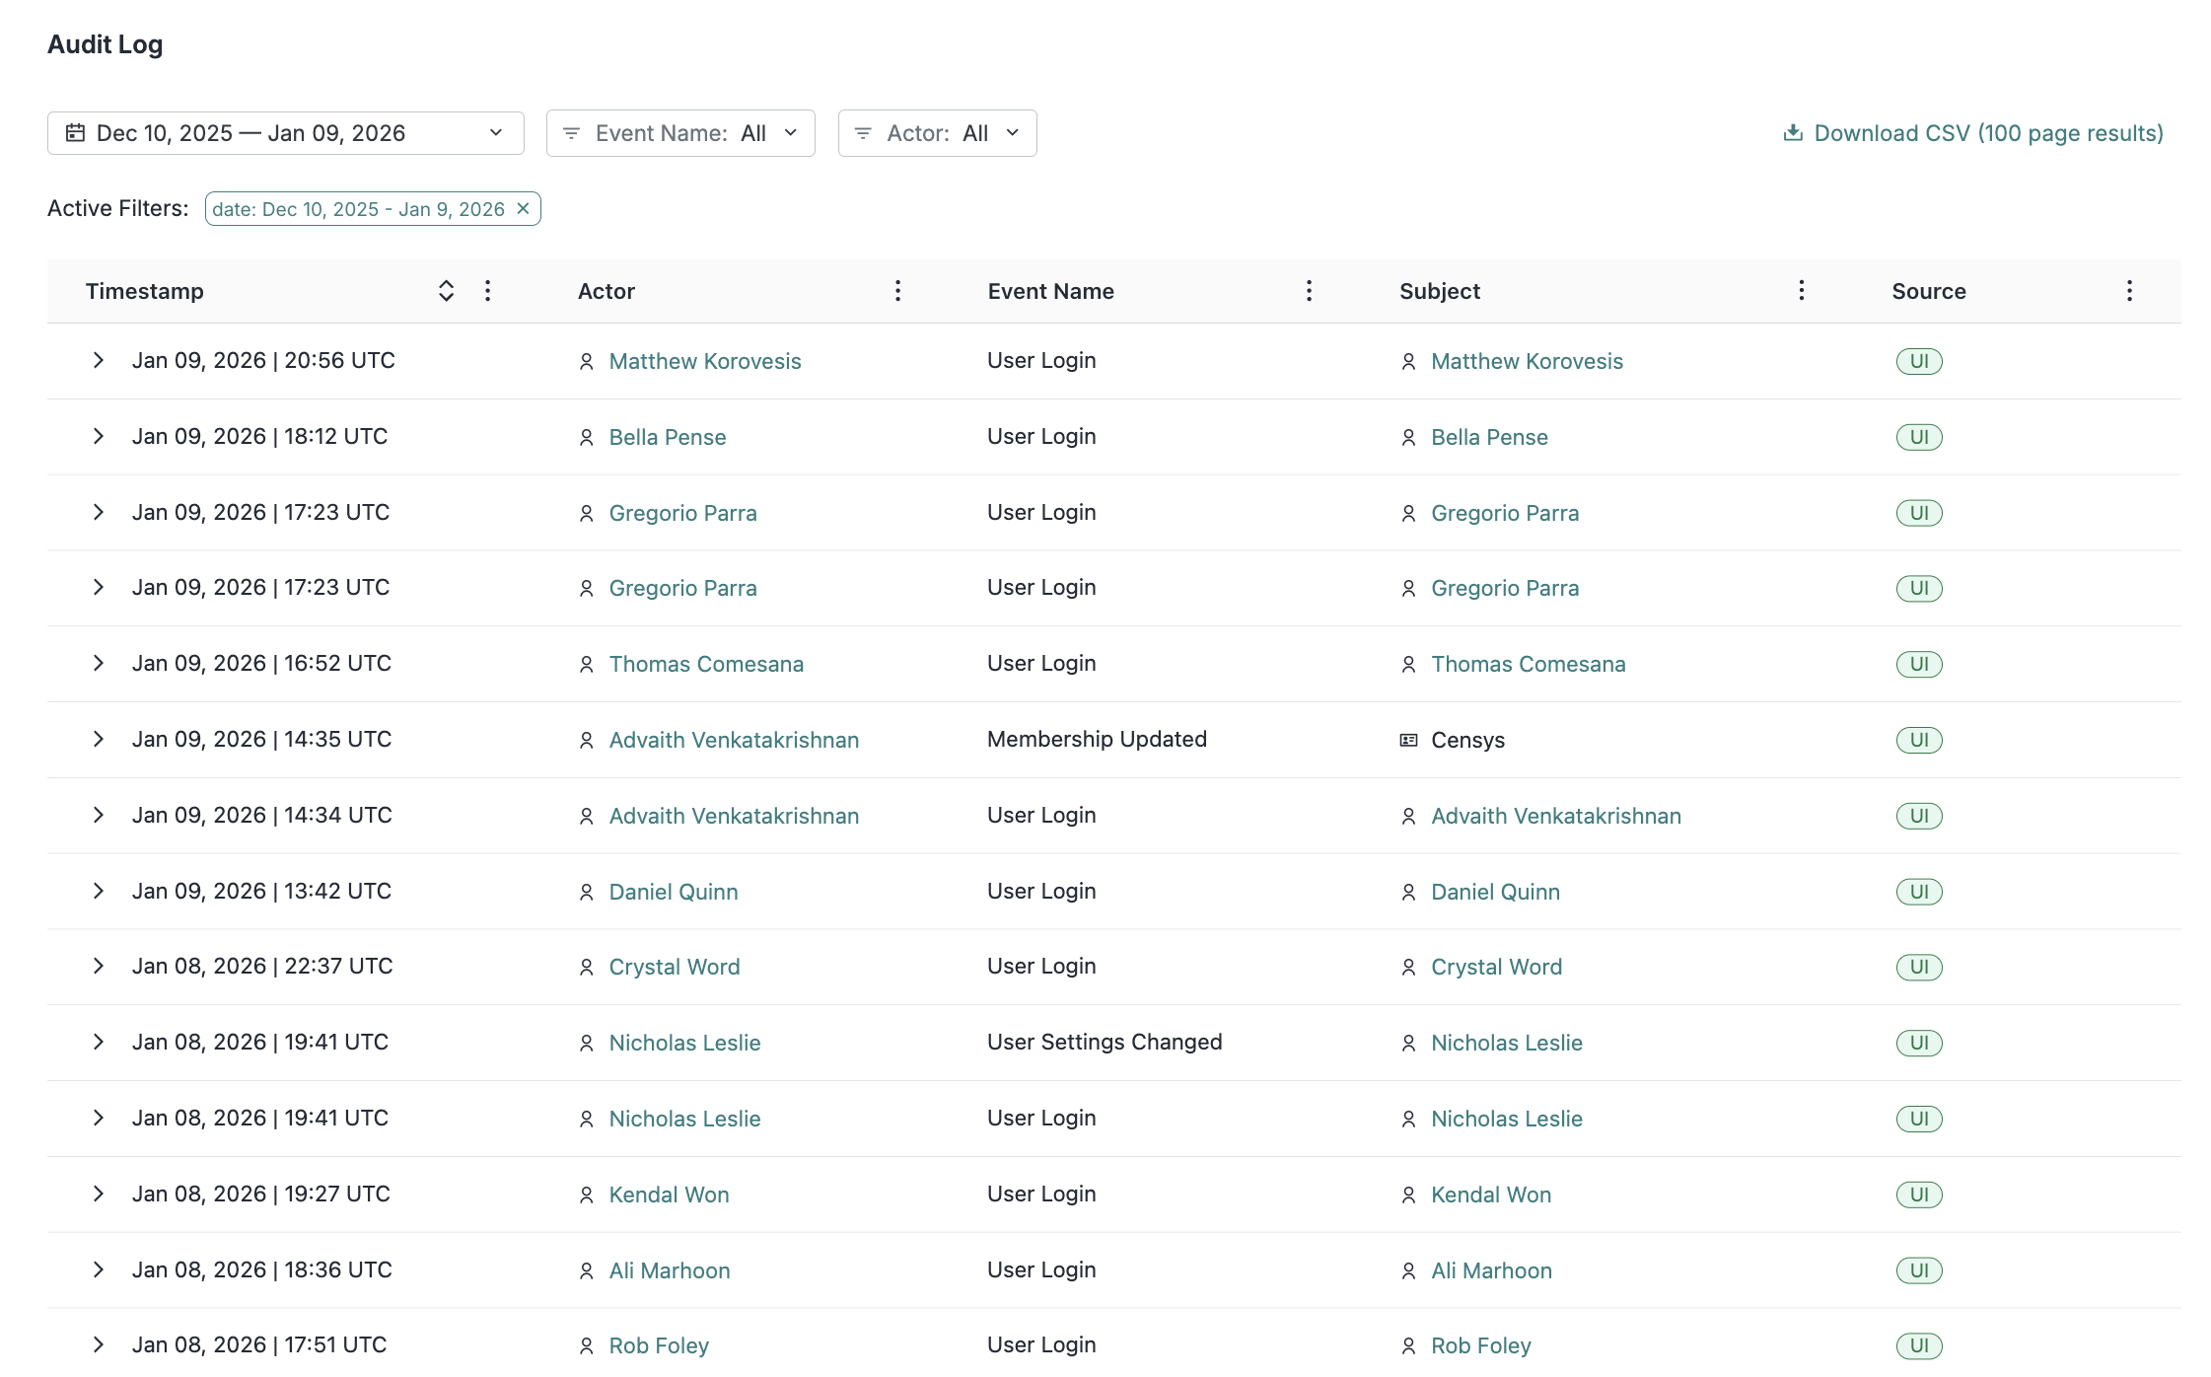2211x1377 pixels.
Task: Open actor link Crystal Word
Action: tap(674, 968)
